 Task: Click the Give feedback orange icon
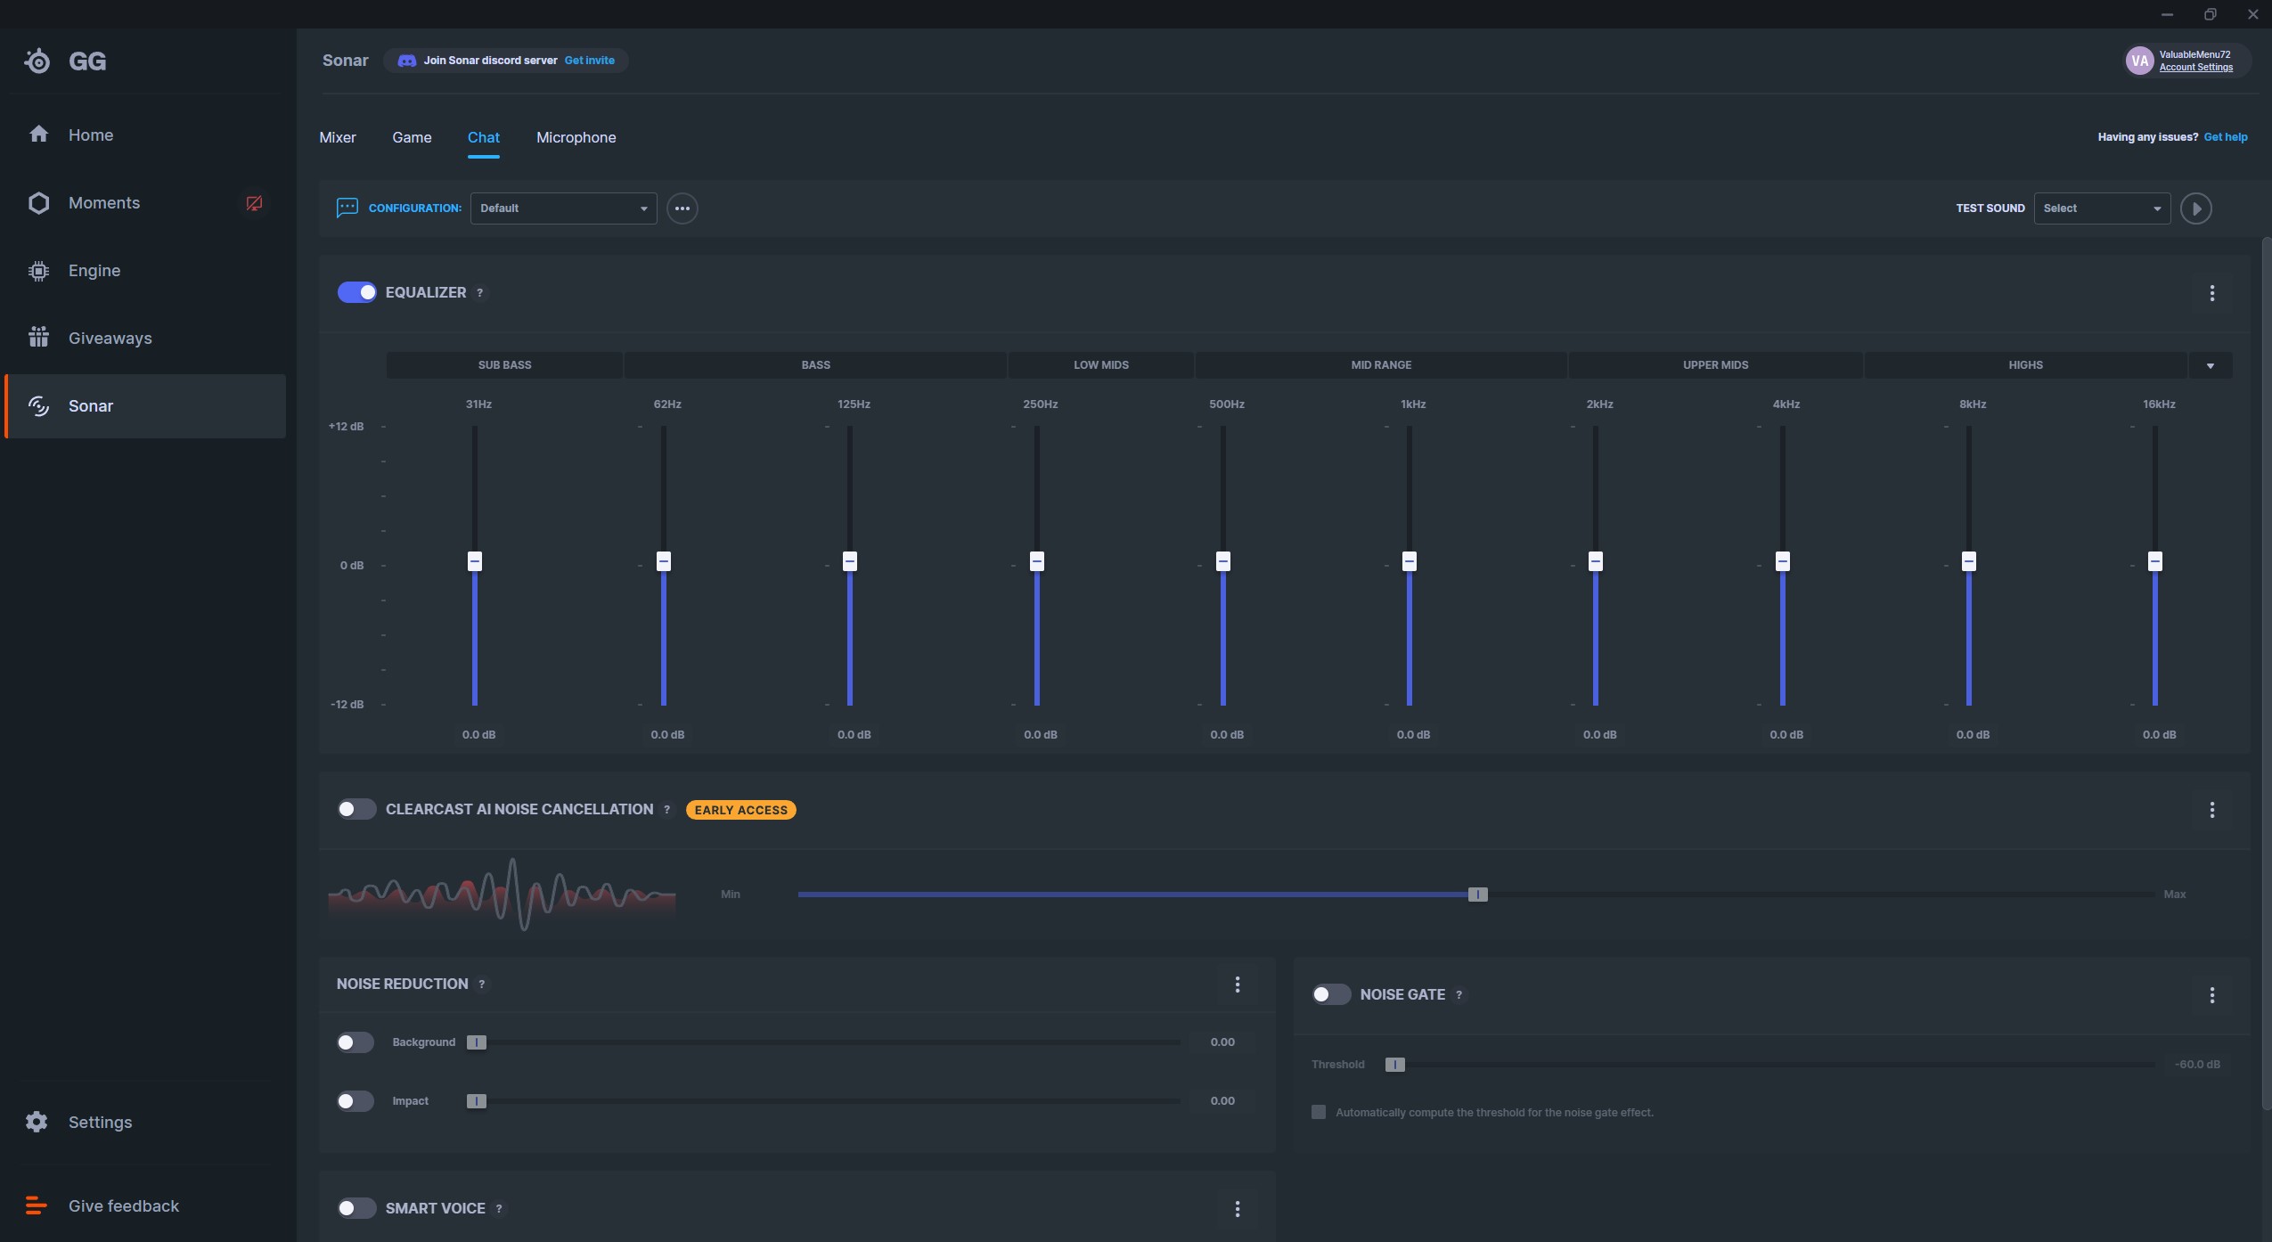pyautogui.click(x=36, y=1205)
